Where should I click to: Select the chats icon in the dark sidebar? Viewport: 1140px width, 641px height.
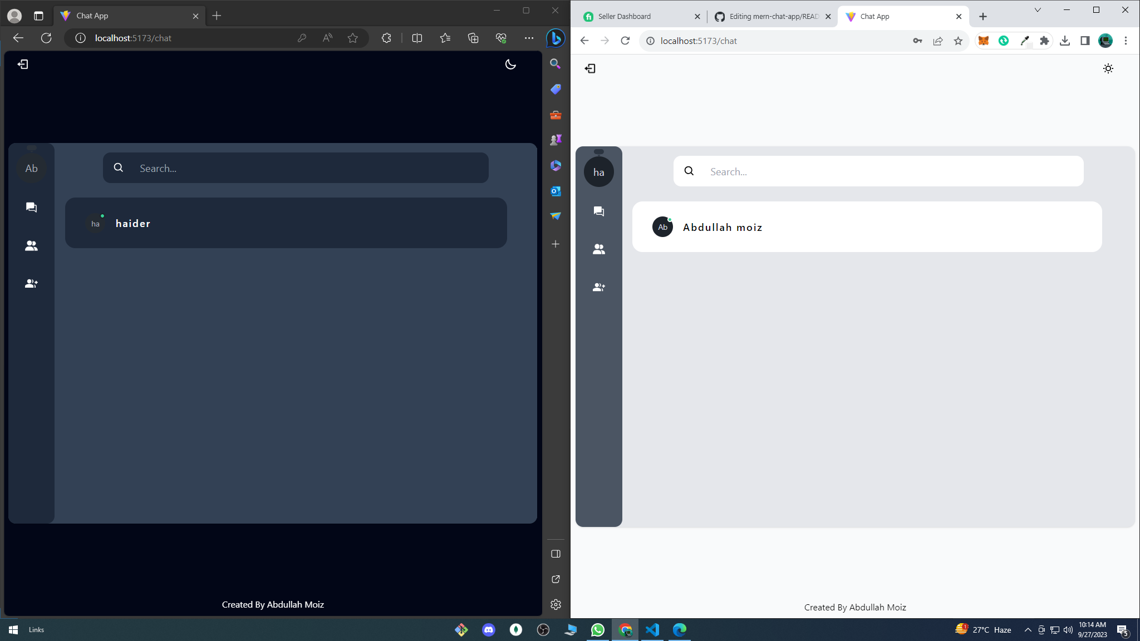(31, 207)
